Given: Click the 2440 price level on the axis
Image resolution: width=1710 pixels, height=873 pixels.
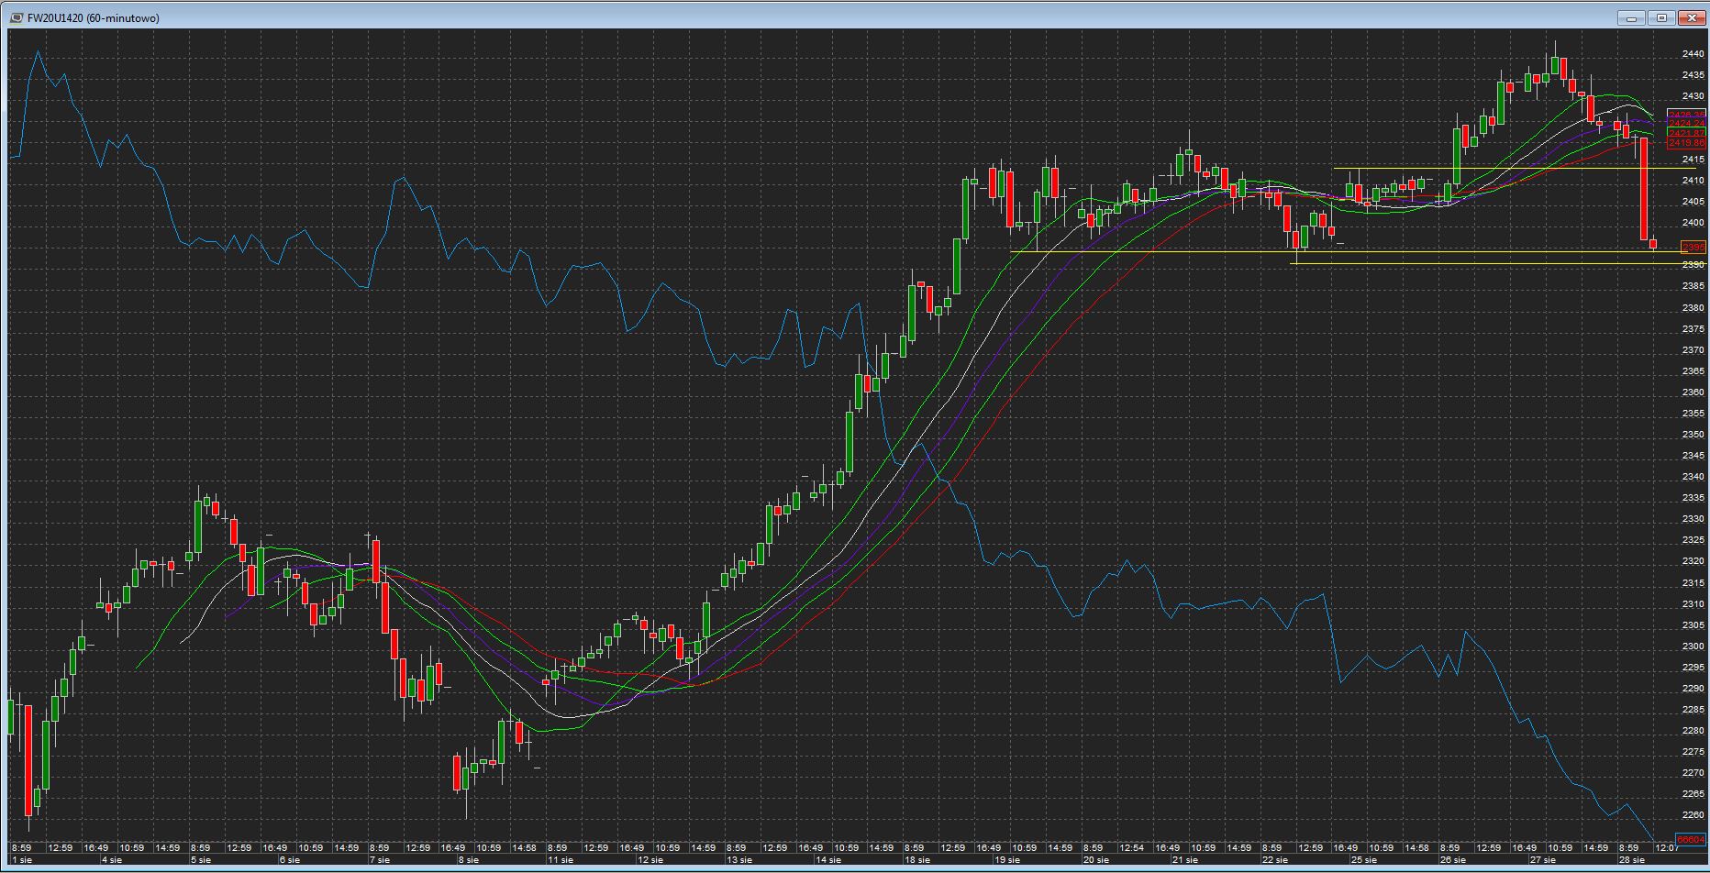Looking at the screenshot, I should point(1693,54).
